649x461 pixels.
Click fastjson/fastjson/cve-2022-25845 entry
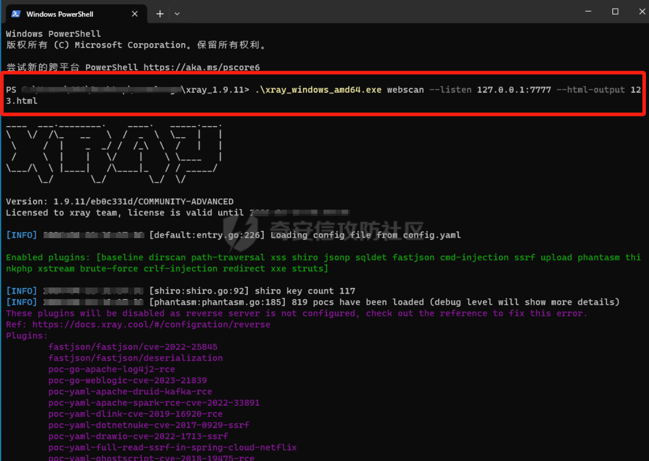point(133,347)
